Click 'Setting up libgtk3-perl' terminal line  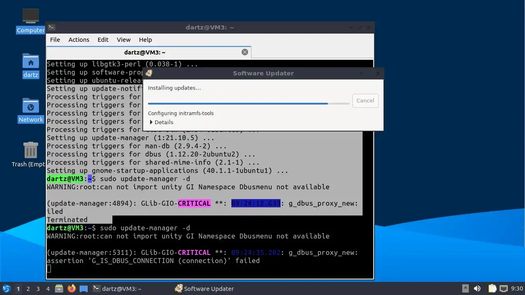click(x=122, y=64)
